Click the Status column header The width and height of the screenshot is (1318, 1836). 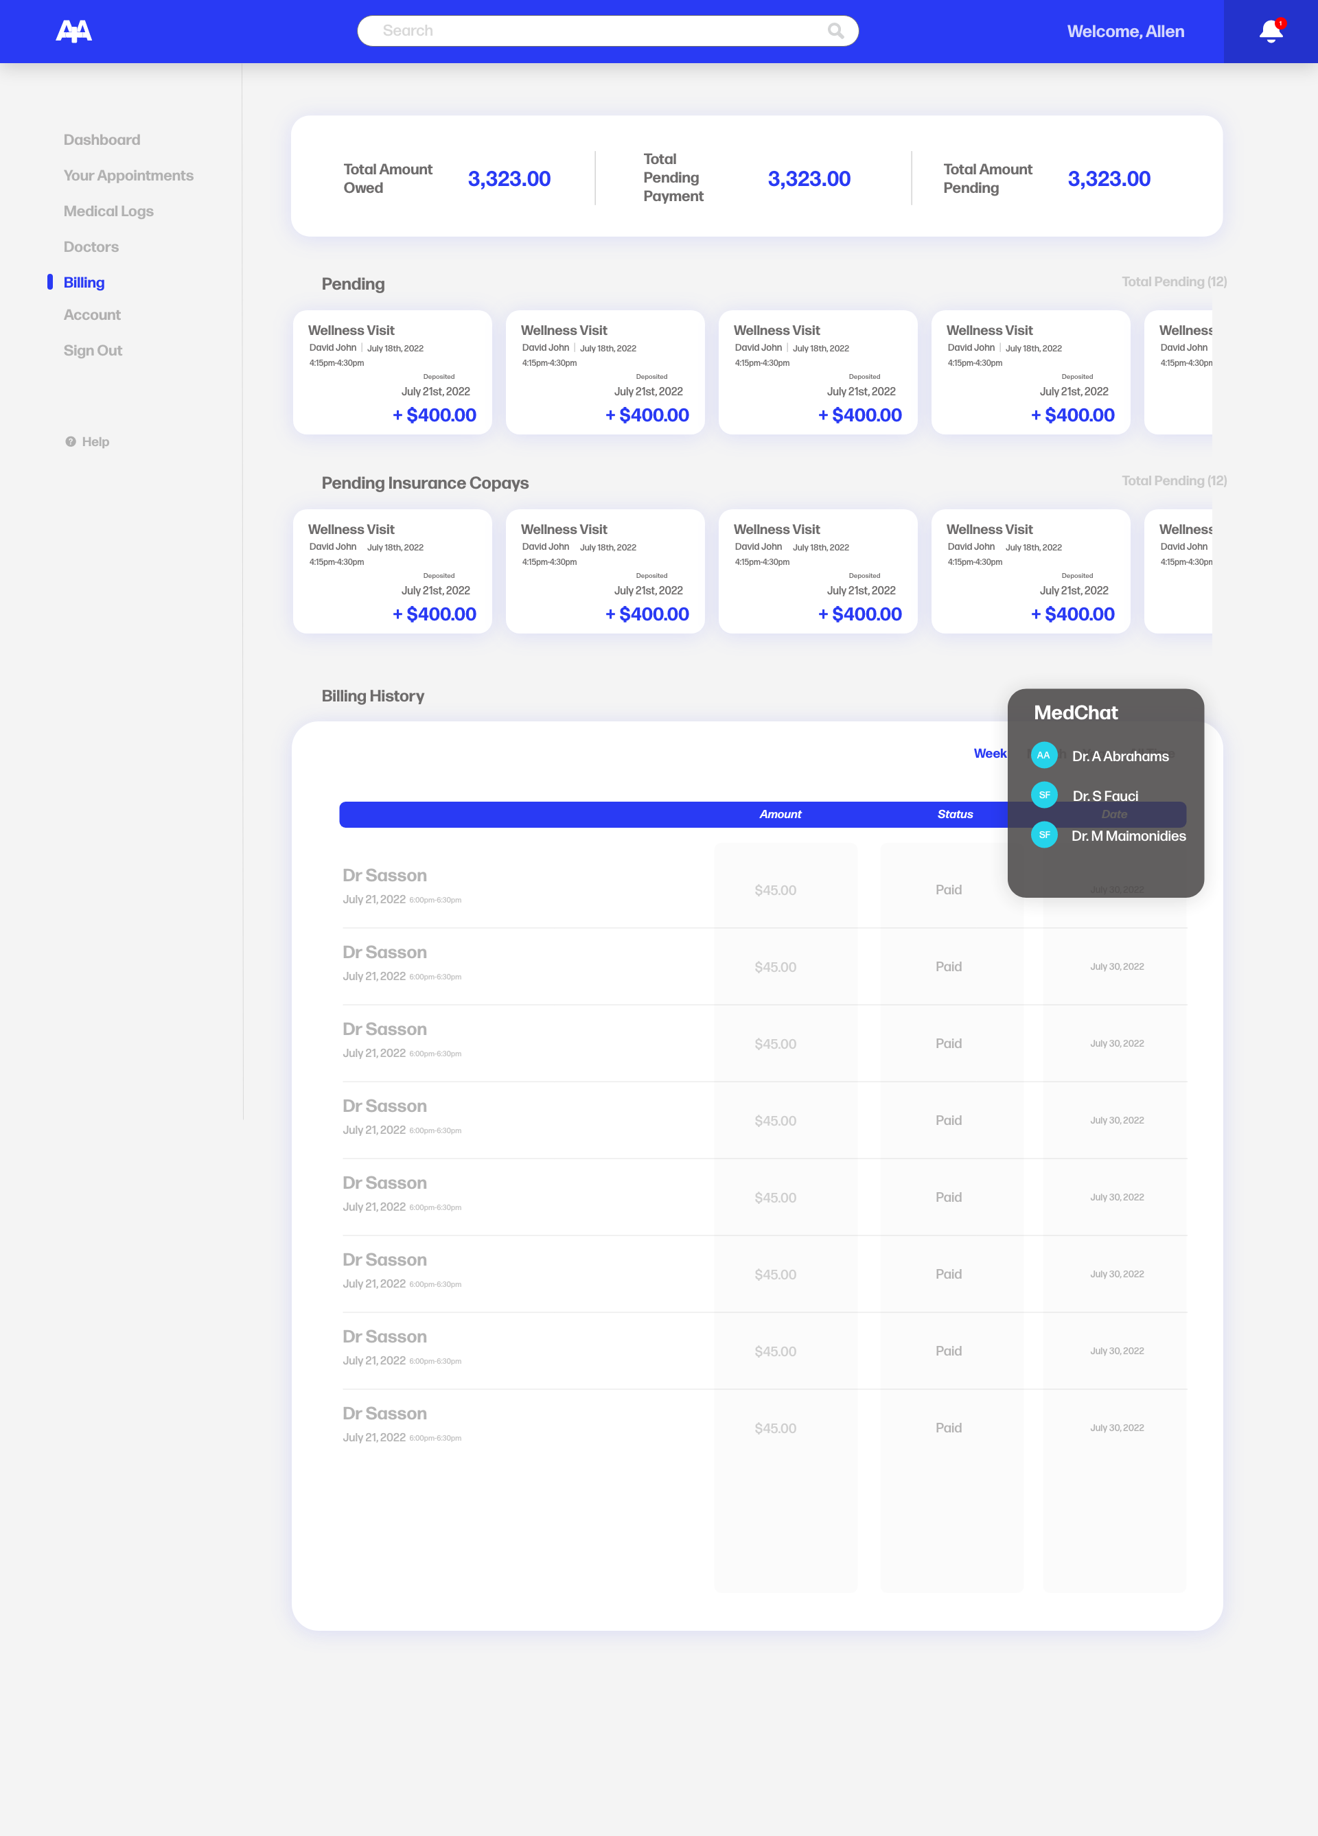coord(954,815)
